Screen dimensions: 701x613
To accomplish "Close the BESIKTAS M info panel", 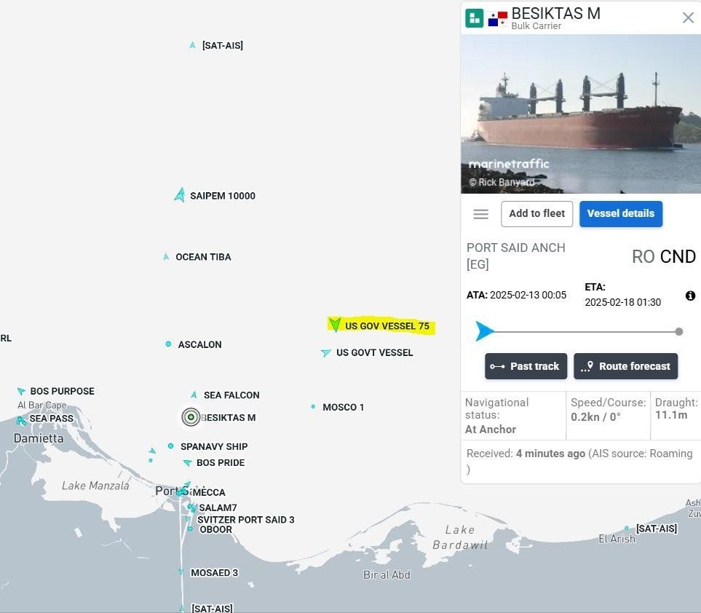I will 688,18.
